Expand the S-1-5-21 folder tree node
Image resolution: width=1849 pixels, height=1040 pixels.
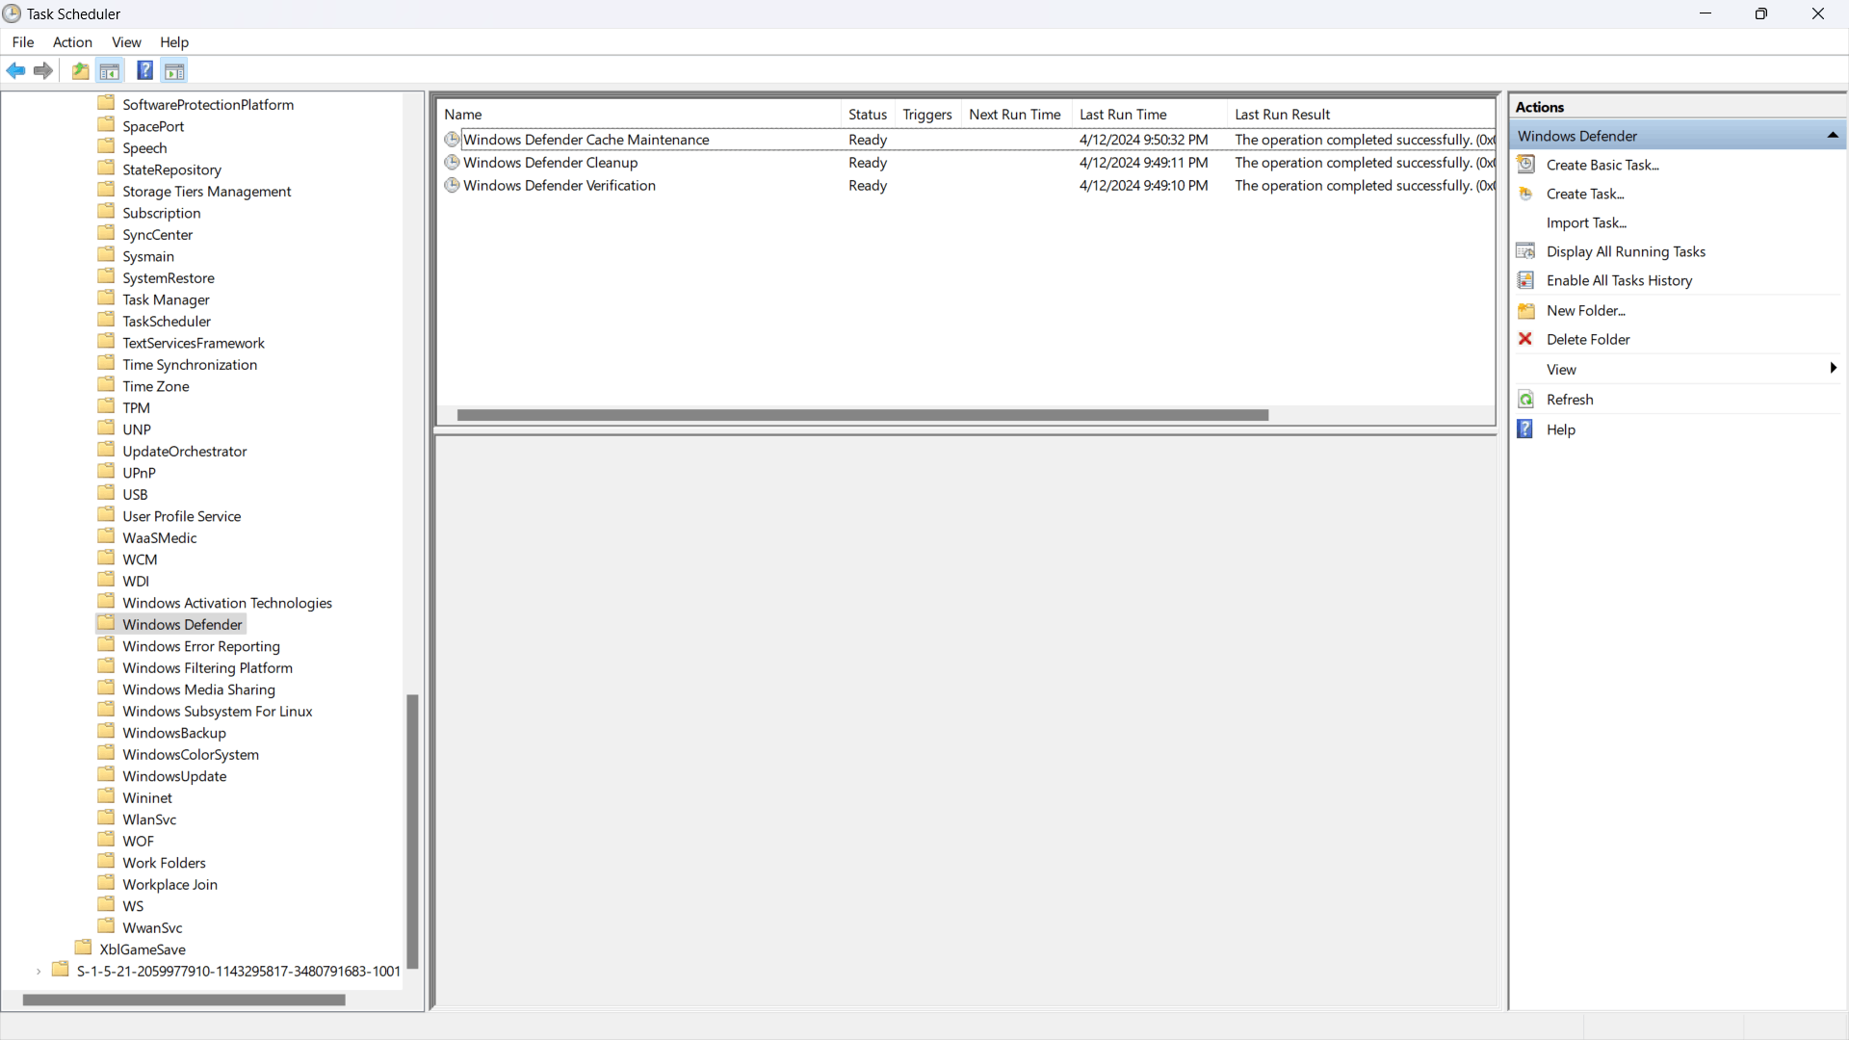[x=39, y=971]
